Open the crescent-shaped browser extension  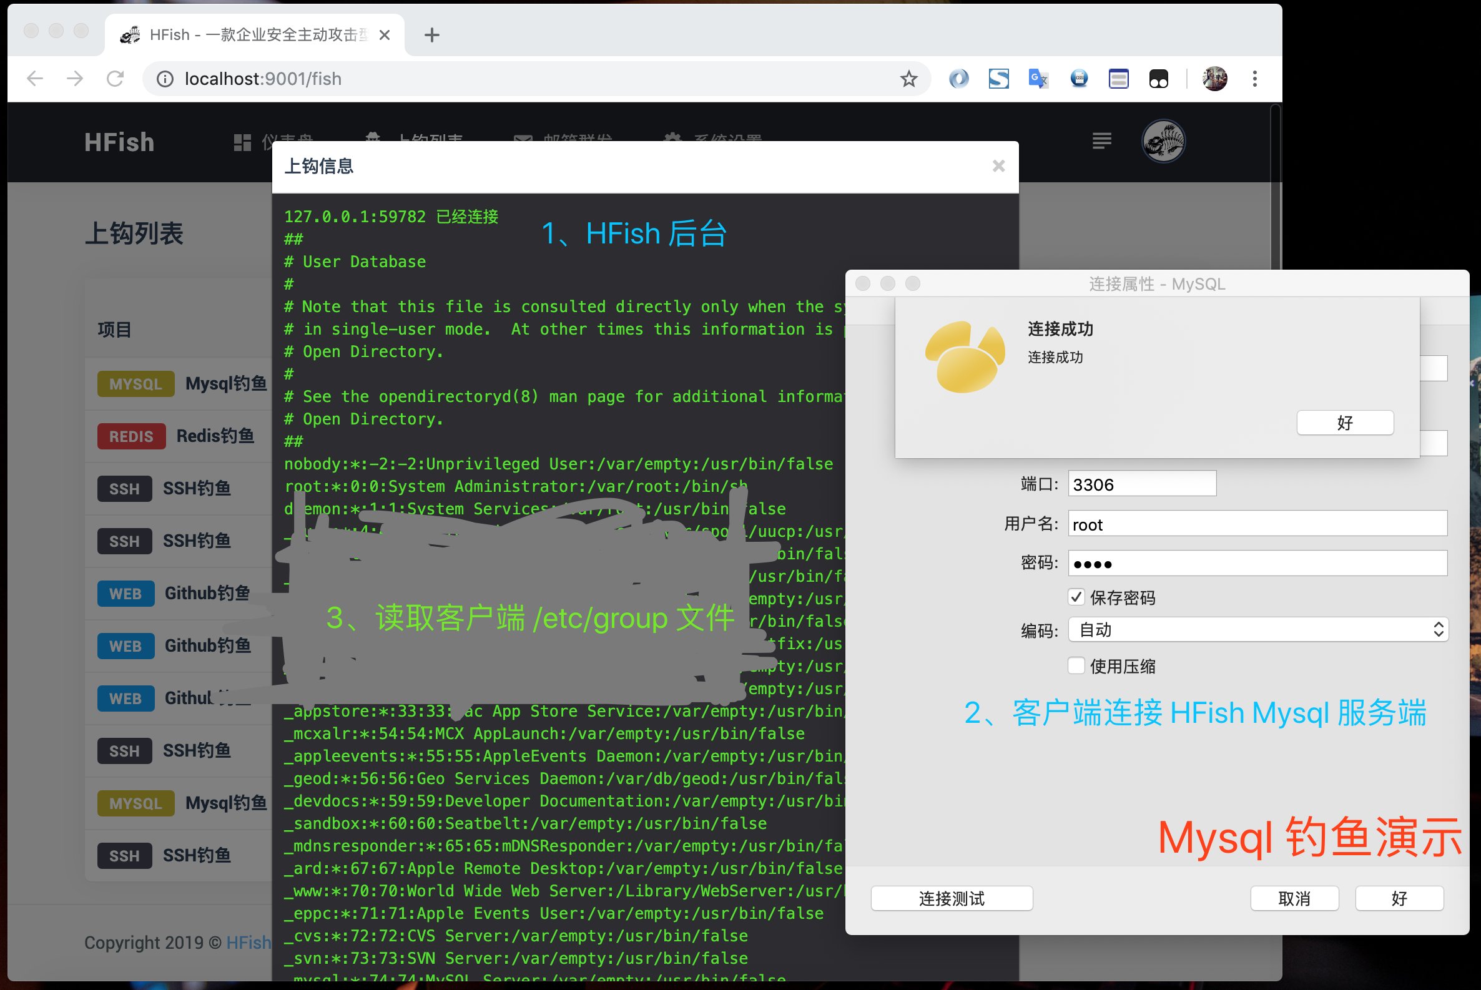click(x=958, y=79)
